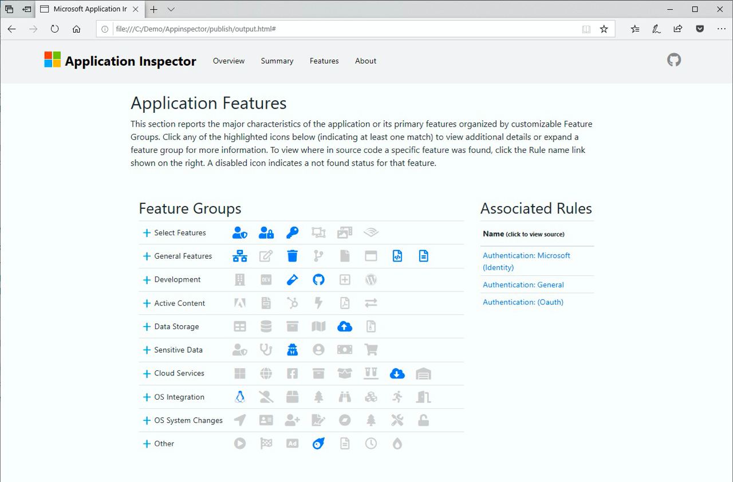
Task: Add page to favorites with star icon
Action: [x=604, y=29]
